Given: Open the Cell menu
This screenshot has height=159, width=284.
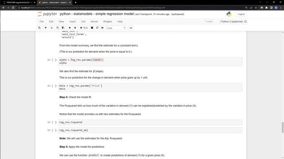Looking at the screenshot, I should click(x=83, y=22).
